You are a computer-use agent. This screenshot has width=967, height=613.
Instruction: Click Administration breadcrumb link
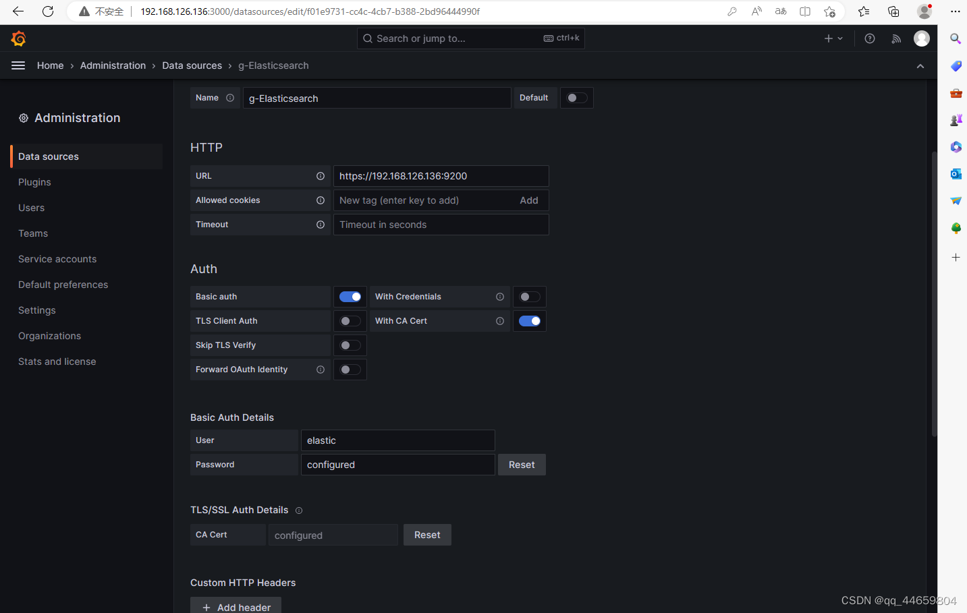113,65
